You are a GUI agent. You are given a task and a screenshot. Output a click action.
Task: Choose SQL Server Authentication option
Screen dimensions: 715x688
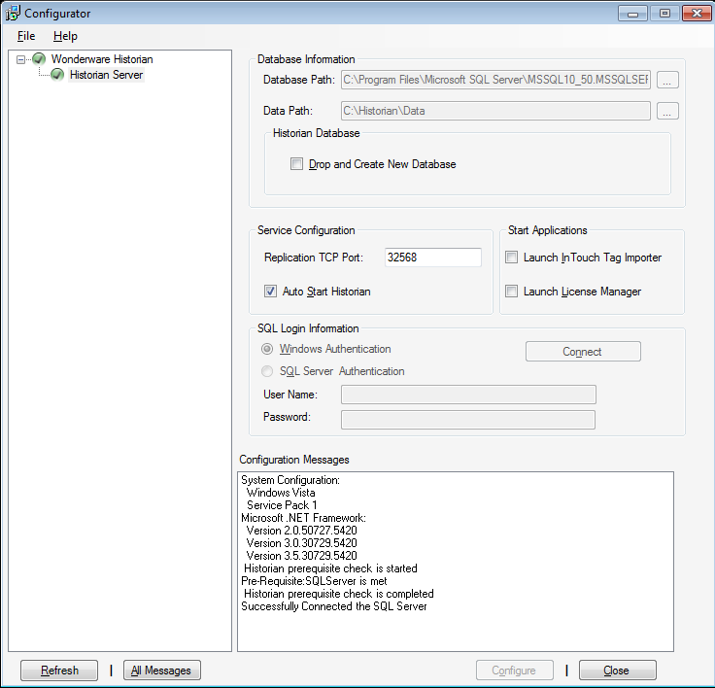pyautogui.click(x=267, y=371)
